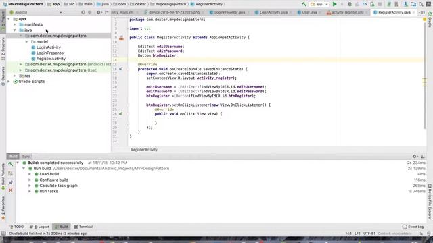Collapse the app module tree node
The height and width of the screenshot is (243, 433).
click(9, 19)
